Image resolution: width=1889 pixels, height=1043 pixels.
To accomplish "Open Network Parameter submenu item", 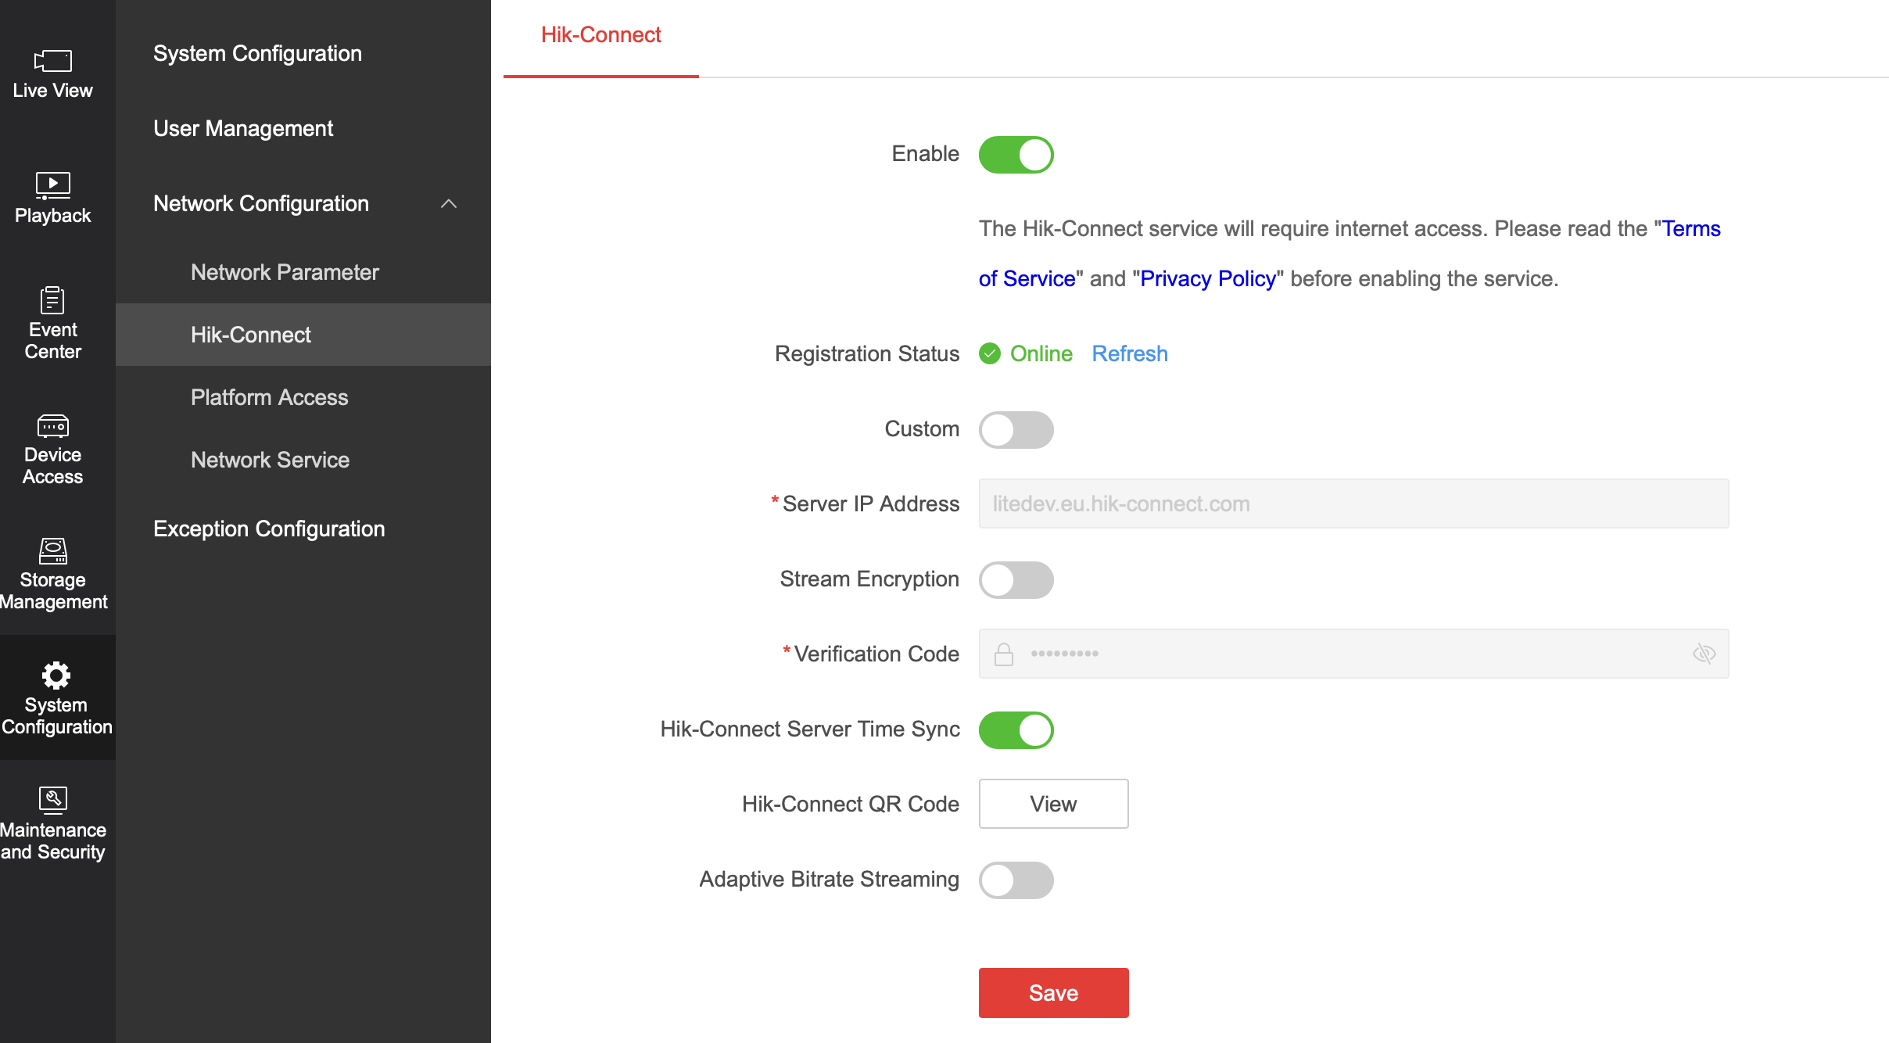I will (285, 272).
